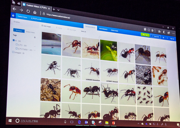The image size is (180, 128).
Task: Open the Edge more options menu
Action: (x=174, y=33)
